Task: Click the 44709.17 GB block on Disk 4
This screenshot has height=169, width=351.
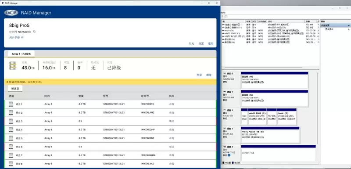Action: 278,153
